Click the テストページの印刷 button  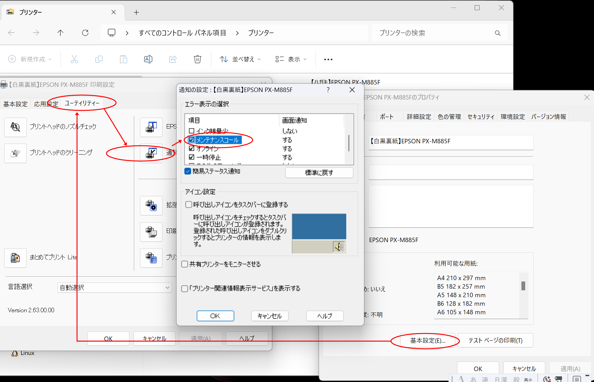click(x=495, y=340)
